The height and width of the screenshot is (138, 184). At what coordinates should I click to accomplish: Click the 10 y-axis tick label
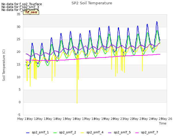pyautogui.click(x=18, y=77)
